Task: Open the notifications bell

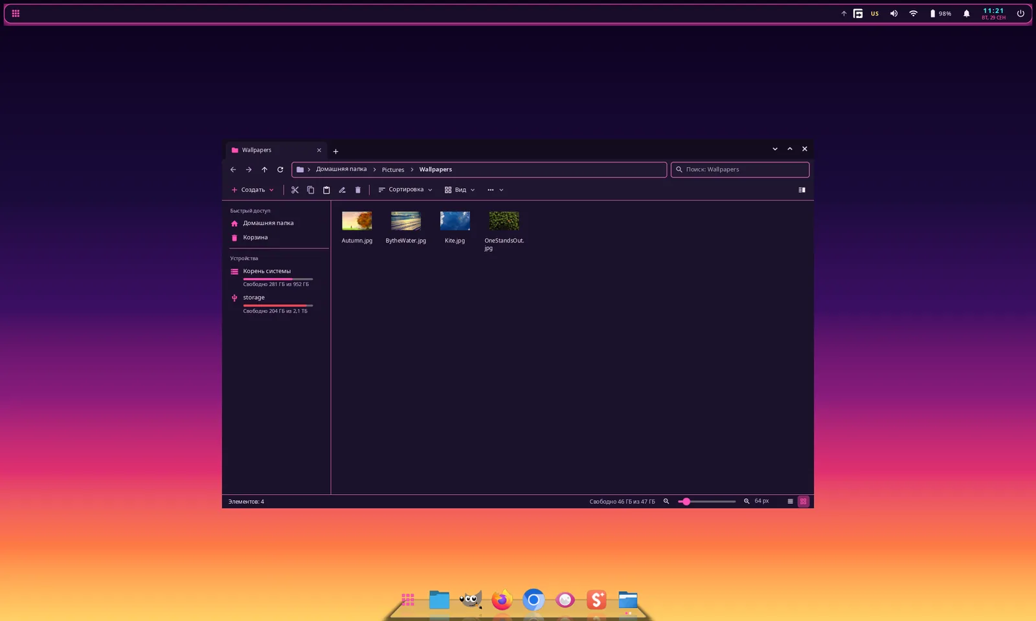Action: pos(966,14)
